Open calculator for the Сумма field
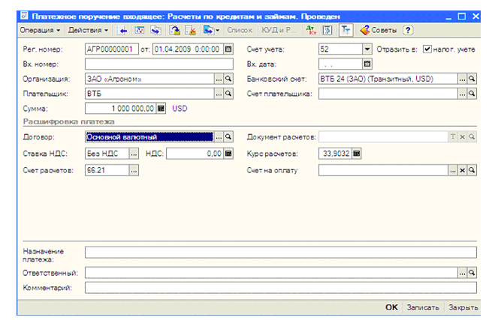 161,109
